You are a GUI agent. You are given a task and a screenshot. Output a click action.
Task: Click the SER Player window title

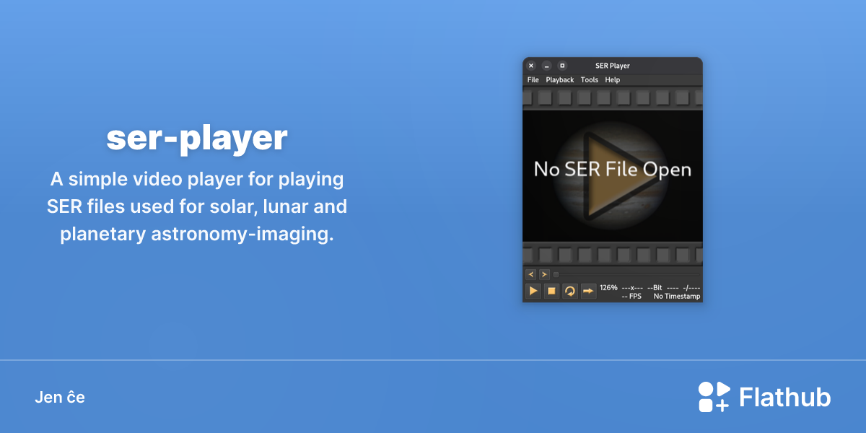tap(613, 66)
